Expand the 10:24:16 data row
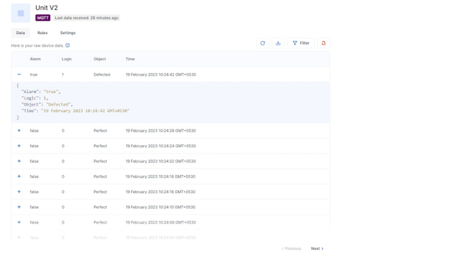Screen dimensions: 464x255 19,192
